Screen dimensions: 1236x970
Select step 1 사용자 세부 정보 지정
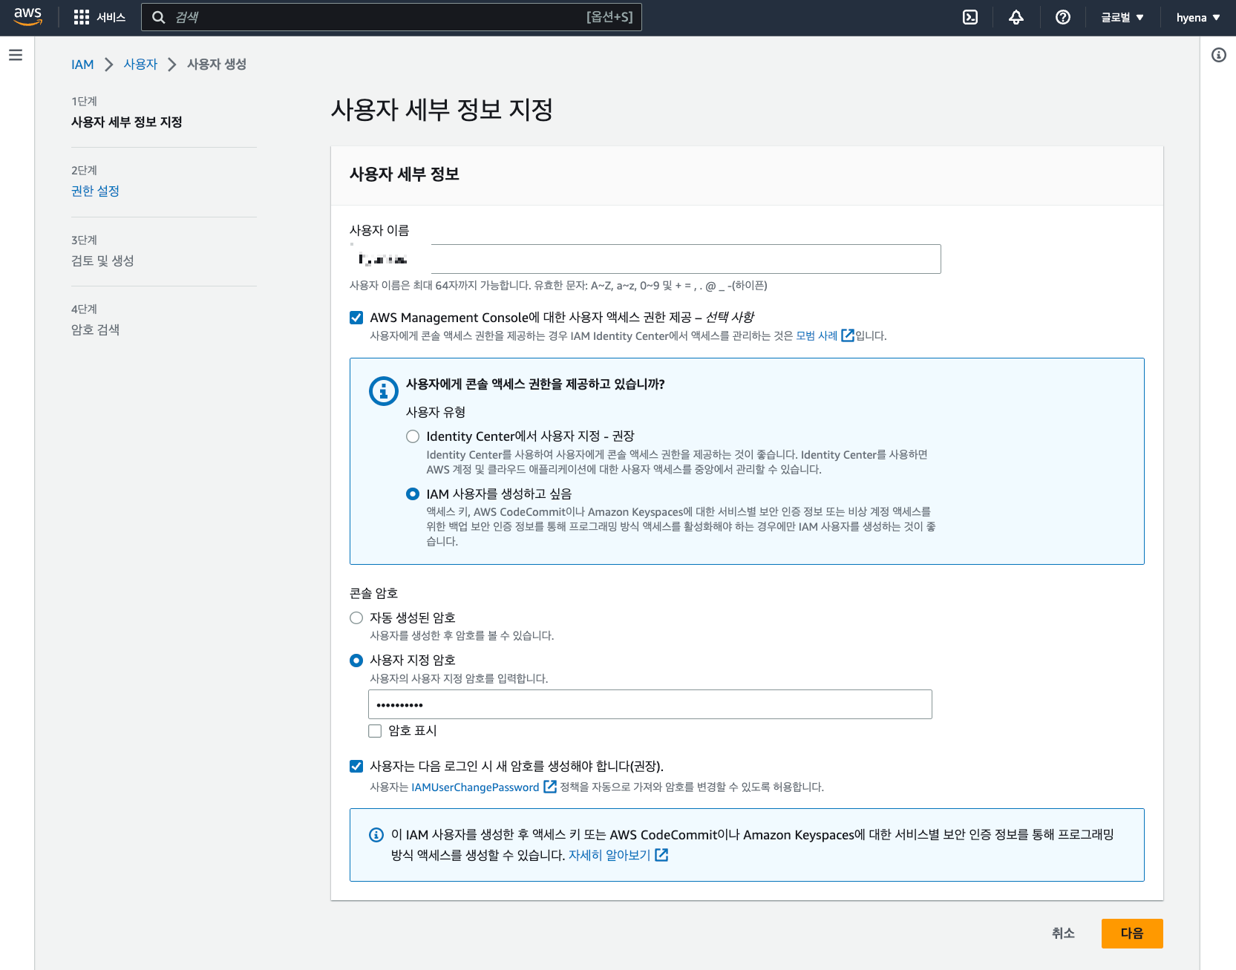click(x=126, y=122)
